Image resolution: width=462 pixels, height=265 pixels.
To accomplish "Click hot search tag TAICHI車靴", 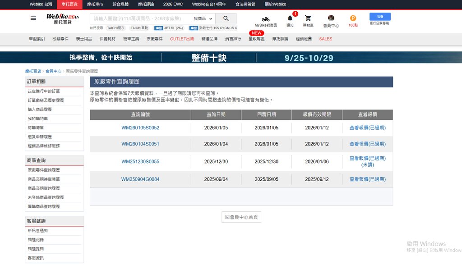I will [139, 28].
